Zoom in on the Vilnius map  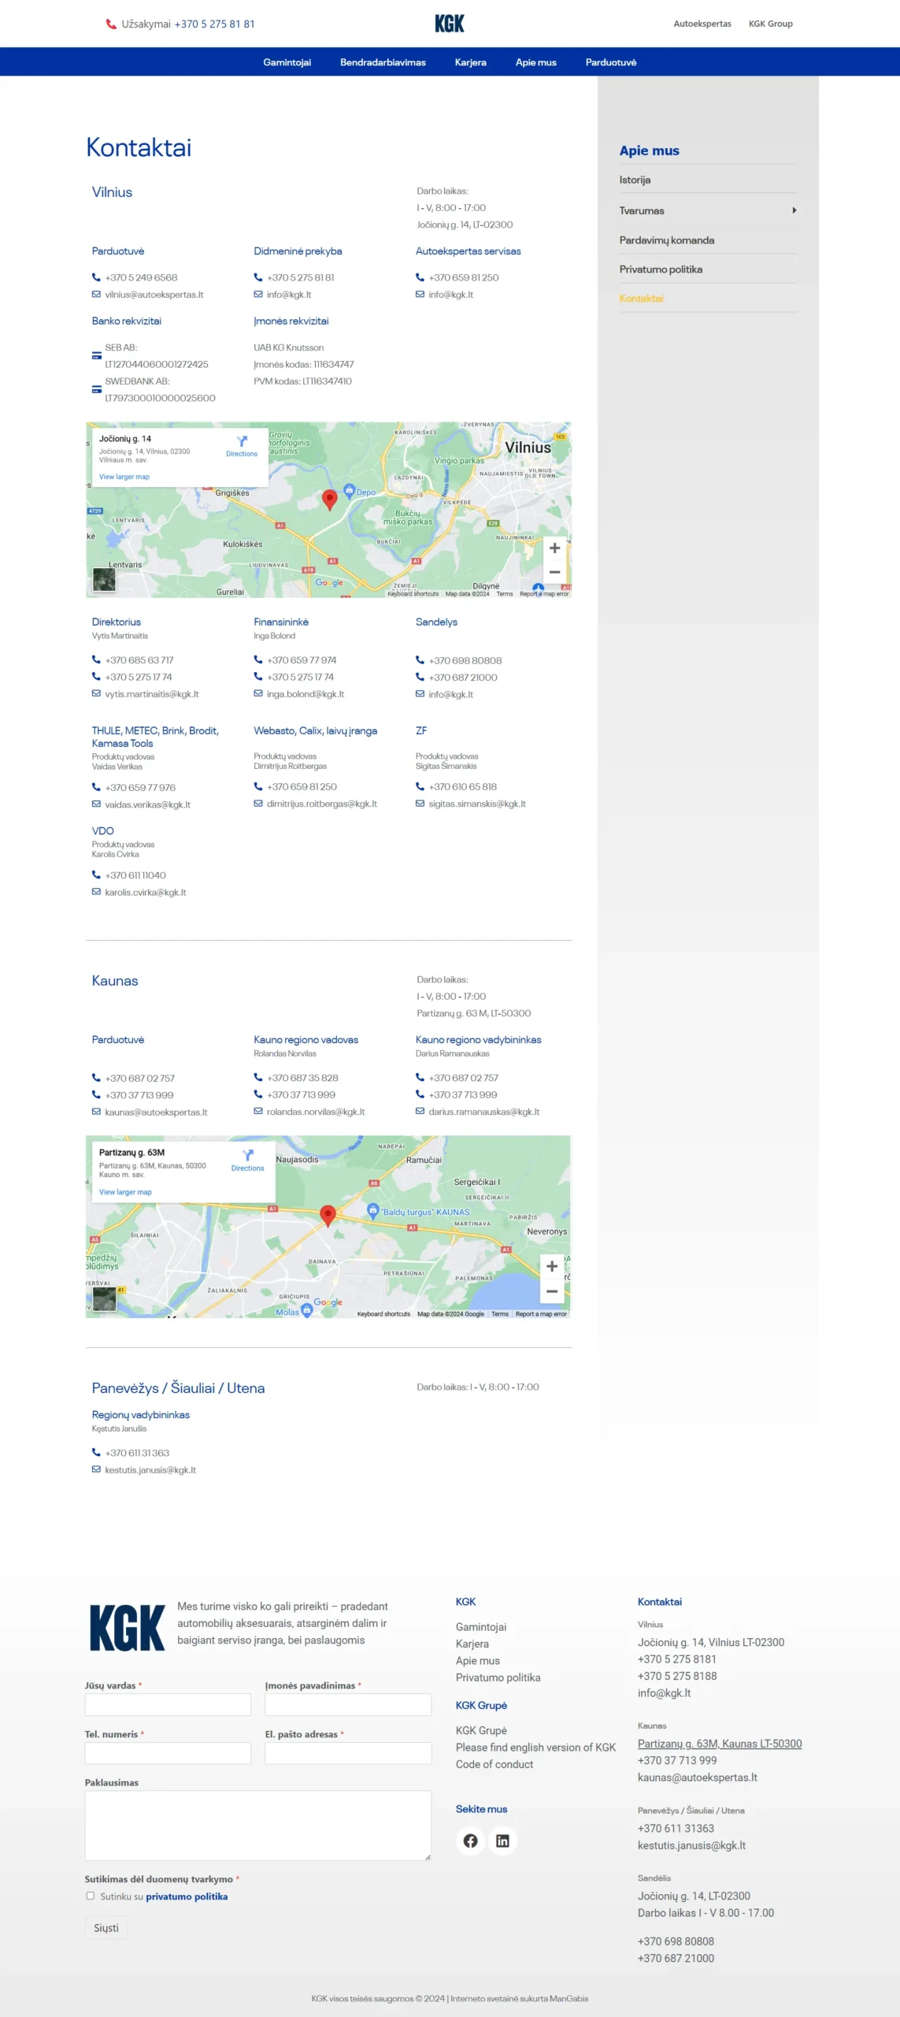[x=554, y=548]
